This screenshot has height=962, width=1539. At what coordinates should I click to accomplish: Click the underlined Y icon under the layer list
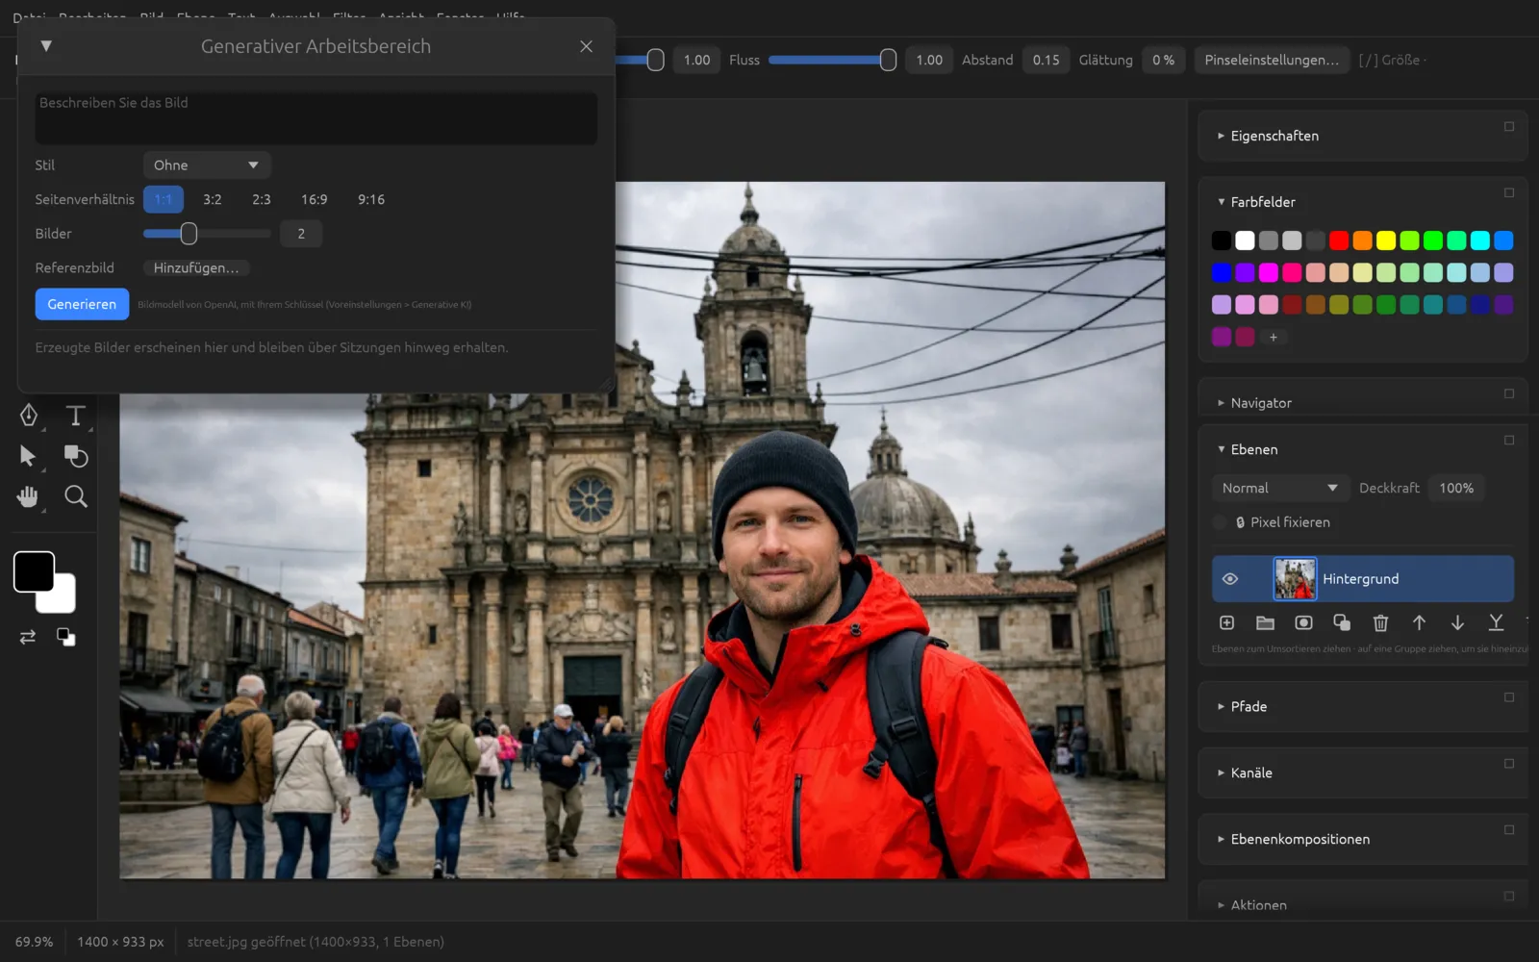[1496, 623]
